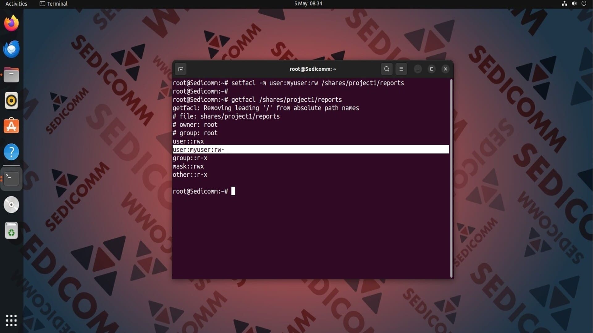Click highlighted user:myuser:rw- line

pyautogui.click(x=198, y=150)
